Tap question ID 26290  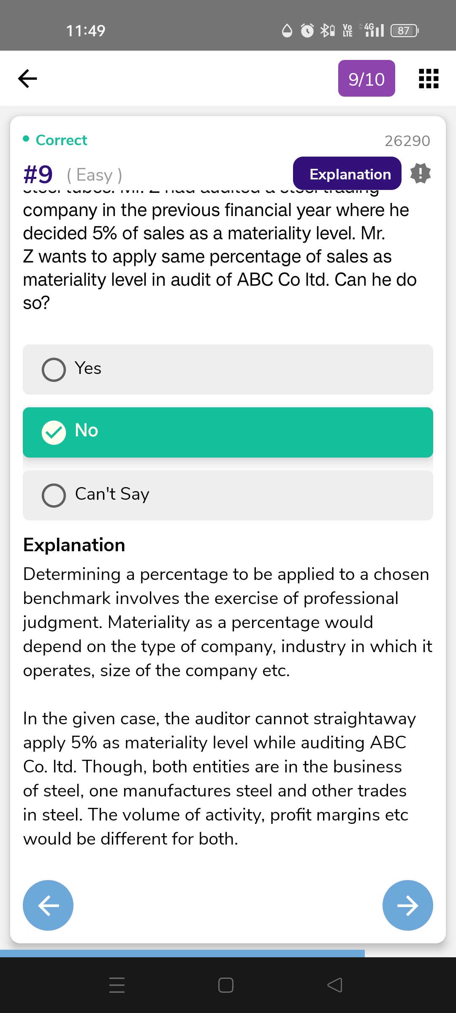click(407, 141)
